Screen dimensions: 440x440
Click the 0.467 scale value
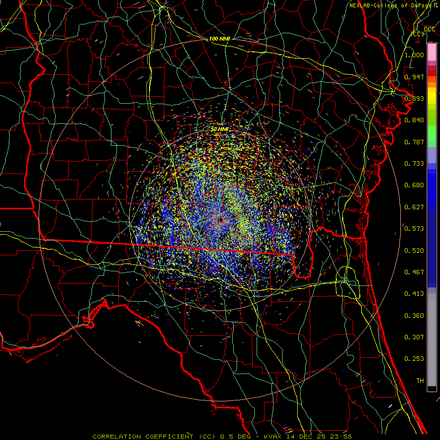coord(414,272)
